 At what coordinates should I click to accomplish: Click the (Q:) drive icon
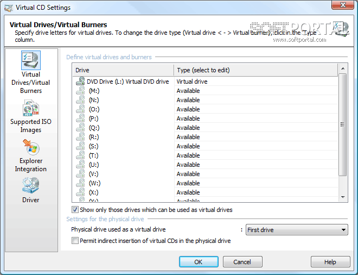[80, 128]
